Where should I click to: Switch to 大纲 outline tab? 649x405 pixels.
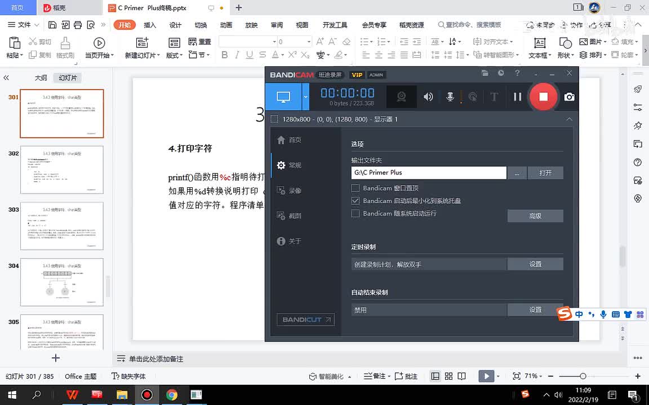click(x=41, y=78)
